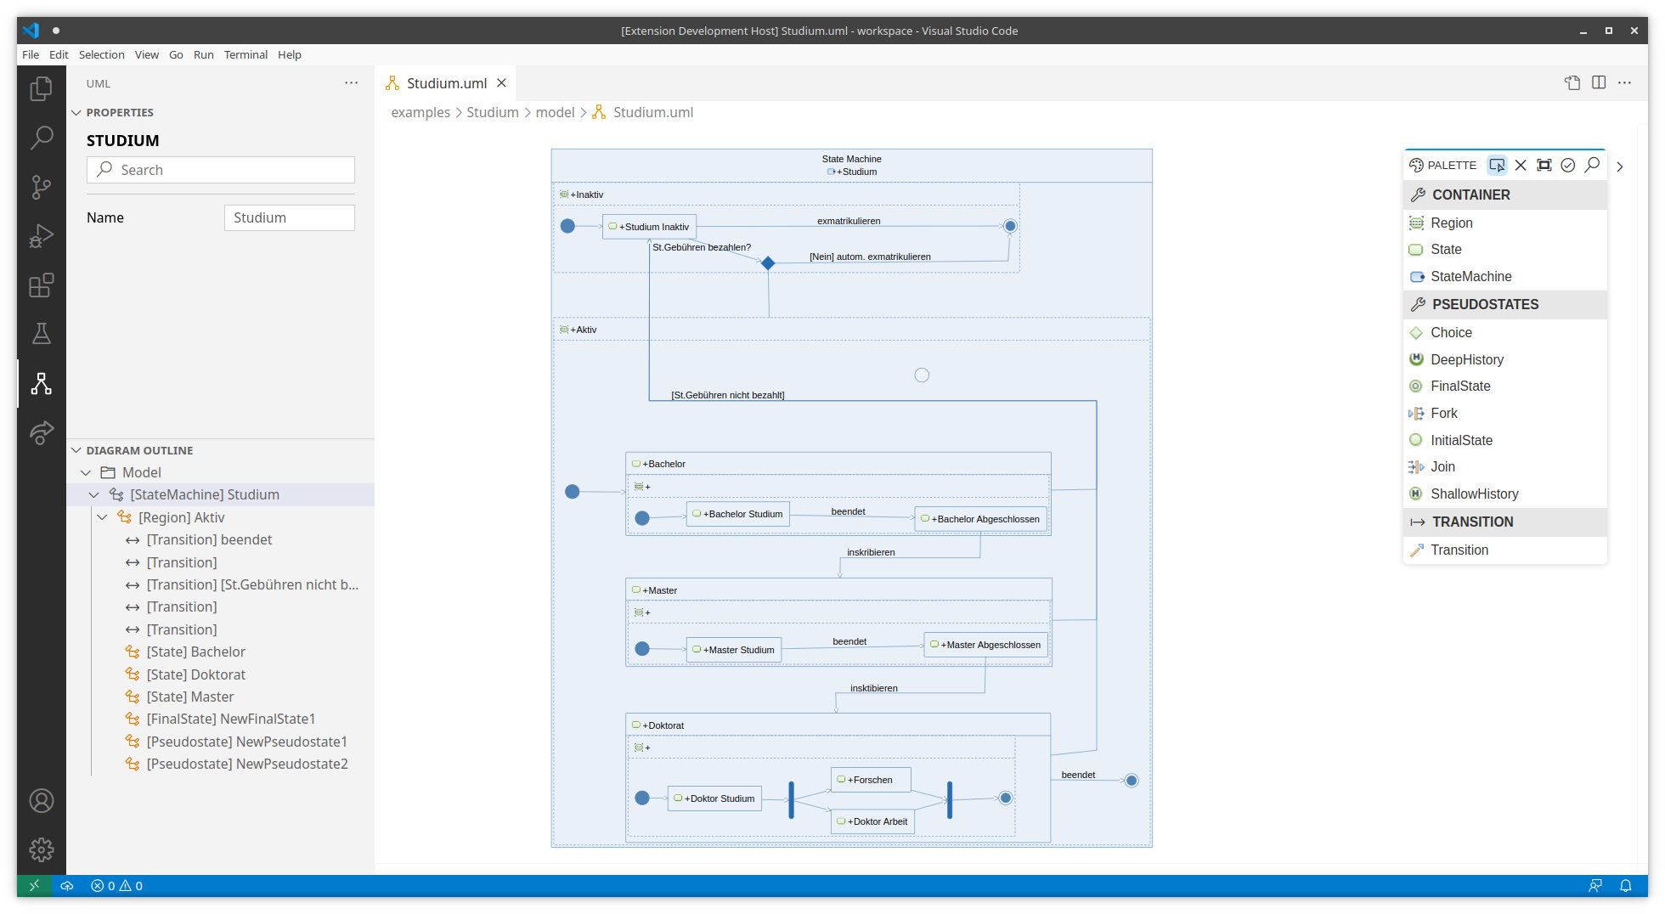The height and width of the screenshot is (914, 1665).
Task: Click the examples breadcrumb
Action: 420,112
